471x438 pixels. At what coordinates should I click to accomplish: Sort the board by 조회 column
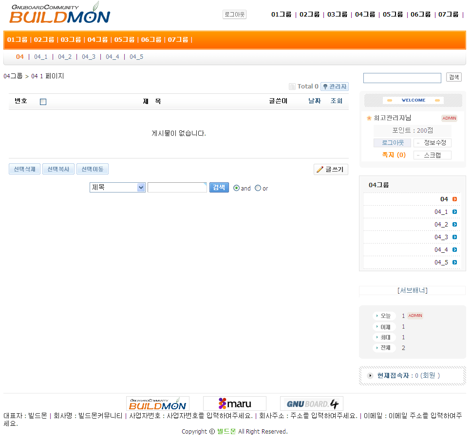(336, 101)
